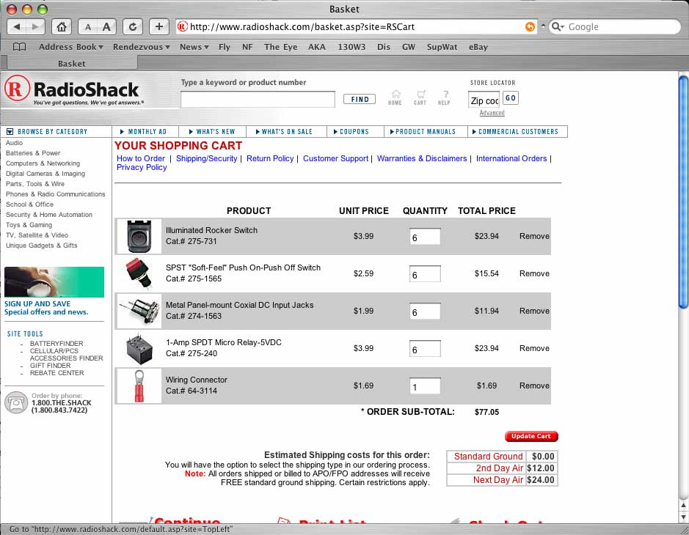
Task: Open the Privacy Policy link
Action: pos(142,167)
